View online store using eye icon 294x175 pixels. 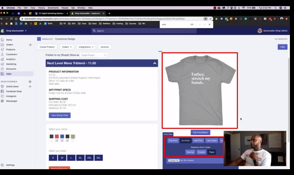coord(30,86)
